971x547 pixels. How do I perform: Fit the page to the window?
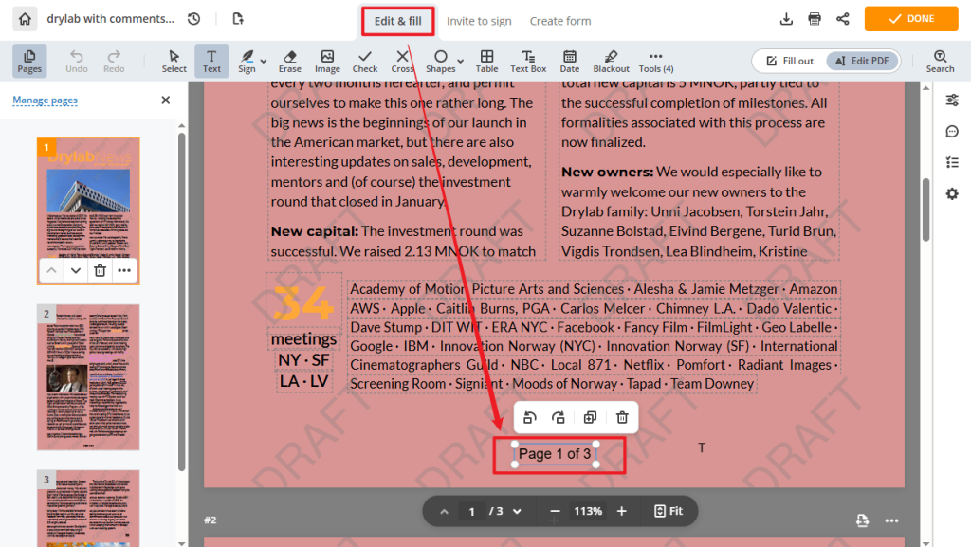pyautogui.click(x=669, y=511)
